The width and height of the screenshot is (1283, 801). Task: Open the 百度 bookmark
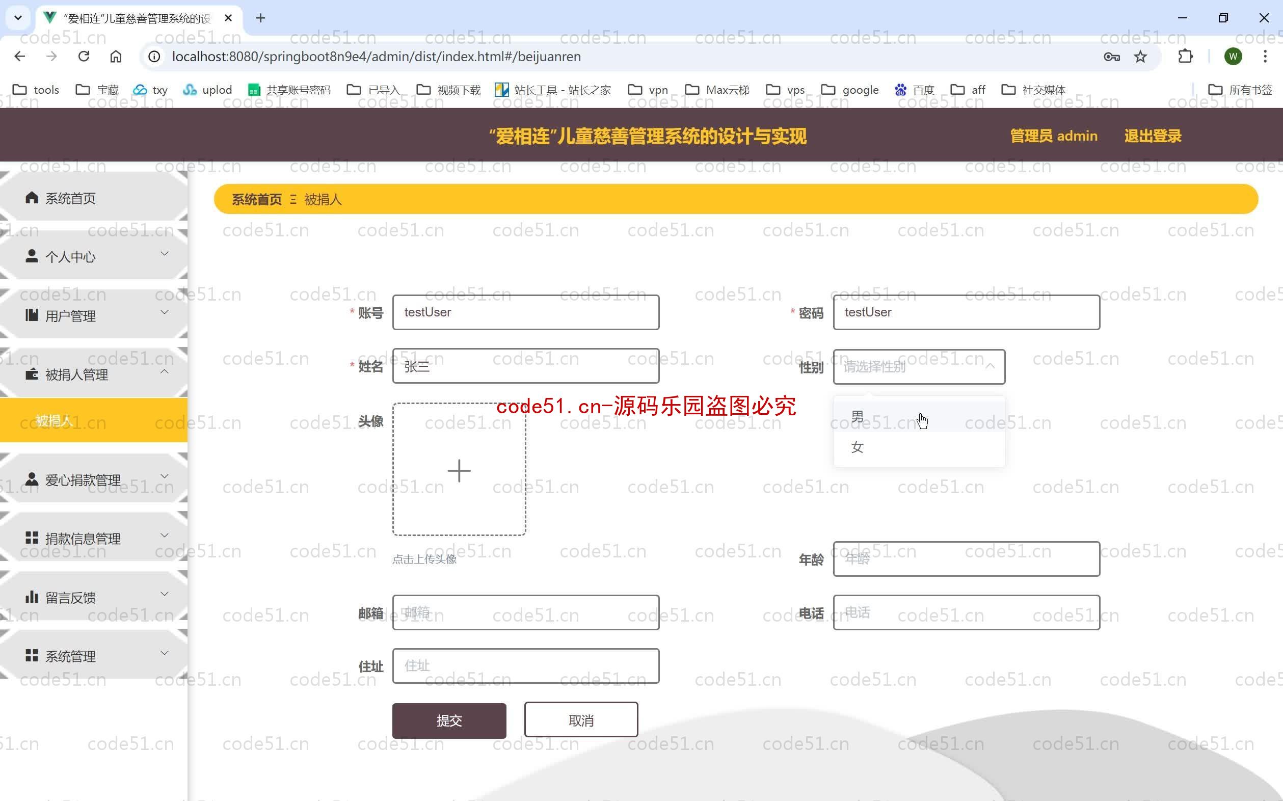coord(915,90)
